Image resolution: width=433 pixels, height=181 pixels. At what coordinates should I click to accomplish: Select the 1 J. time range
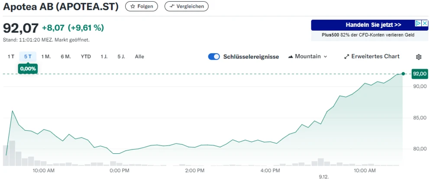pyautogui.click(x=104, y=57)
